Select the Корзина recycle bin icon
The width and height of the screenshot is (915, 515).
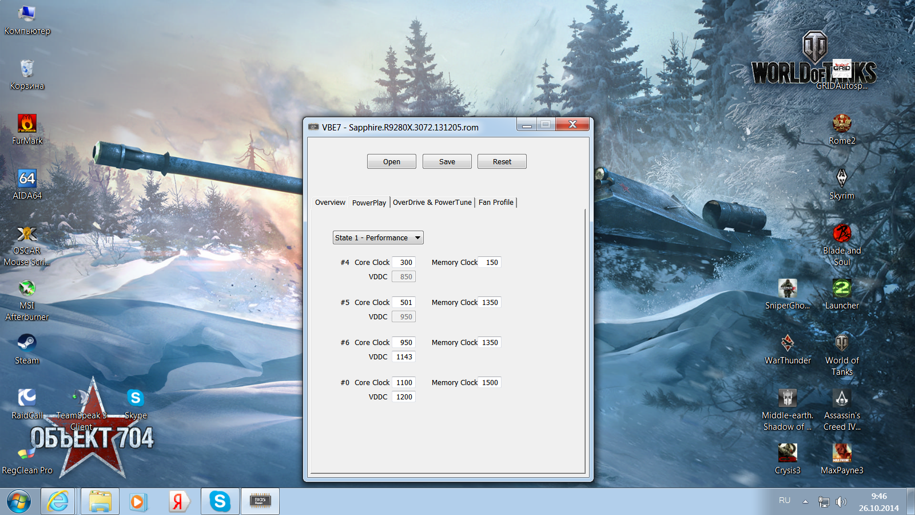pos(27,75)
